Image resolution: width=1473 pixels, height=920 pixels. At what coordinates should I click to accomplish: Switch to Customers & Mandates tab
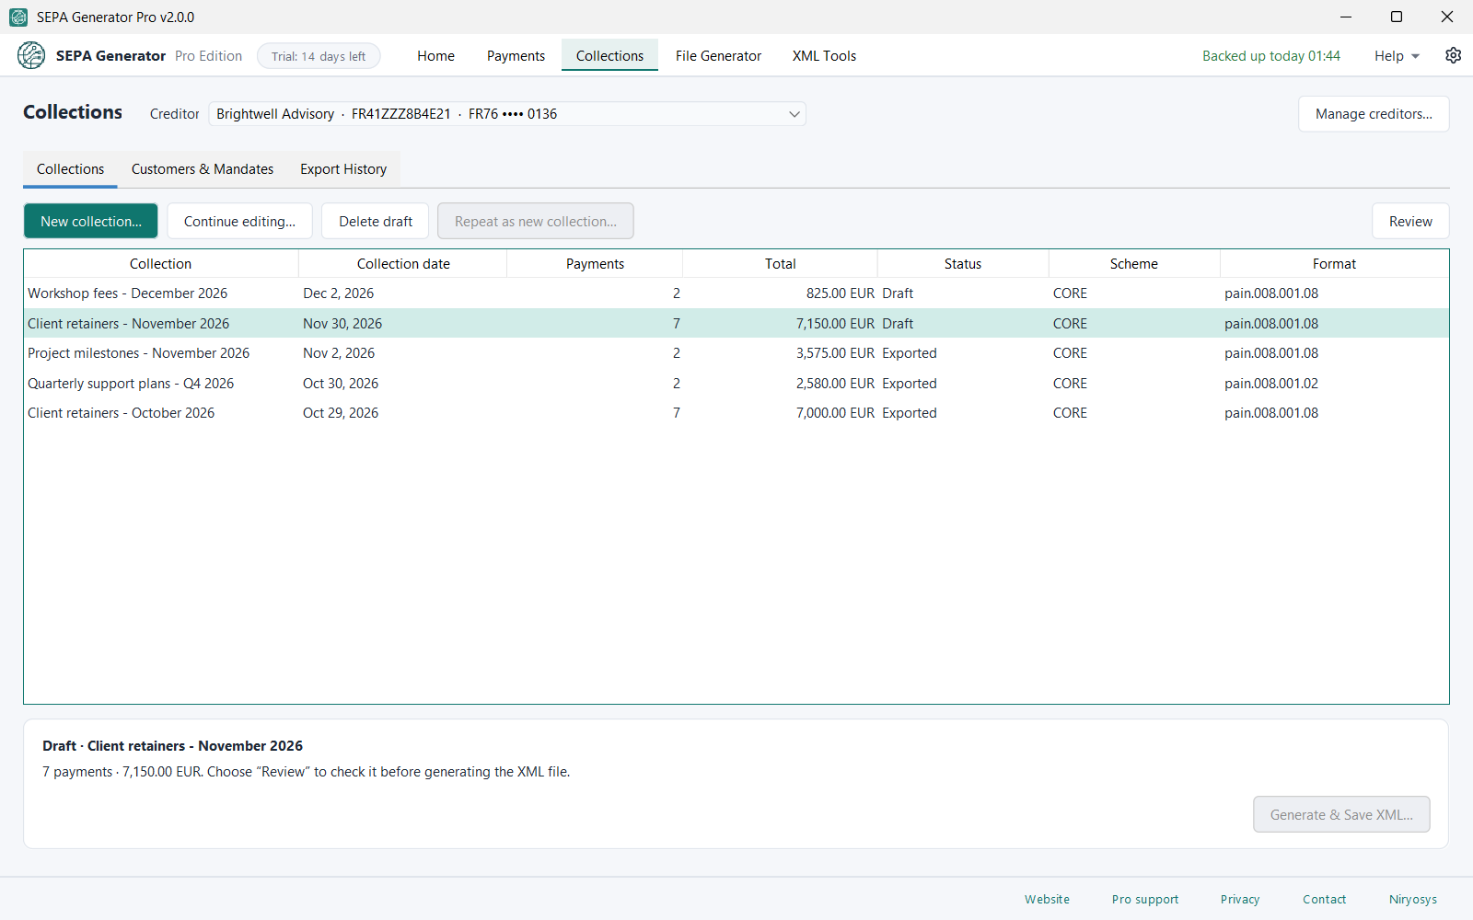click(203, 169)
